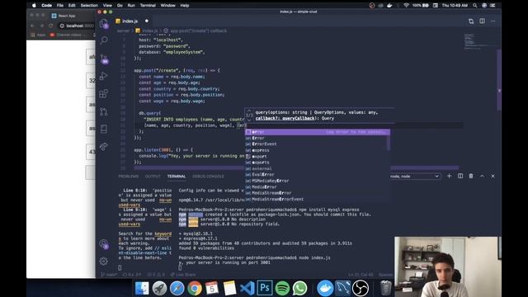Screen dimensions: 528x297
Task: Open the Terminal menu in menu bar
Action: pos(148,6)
